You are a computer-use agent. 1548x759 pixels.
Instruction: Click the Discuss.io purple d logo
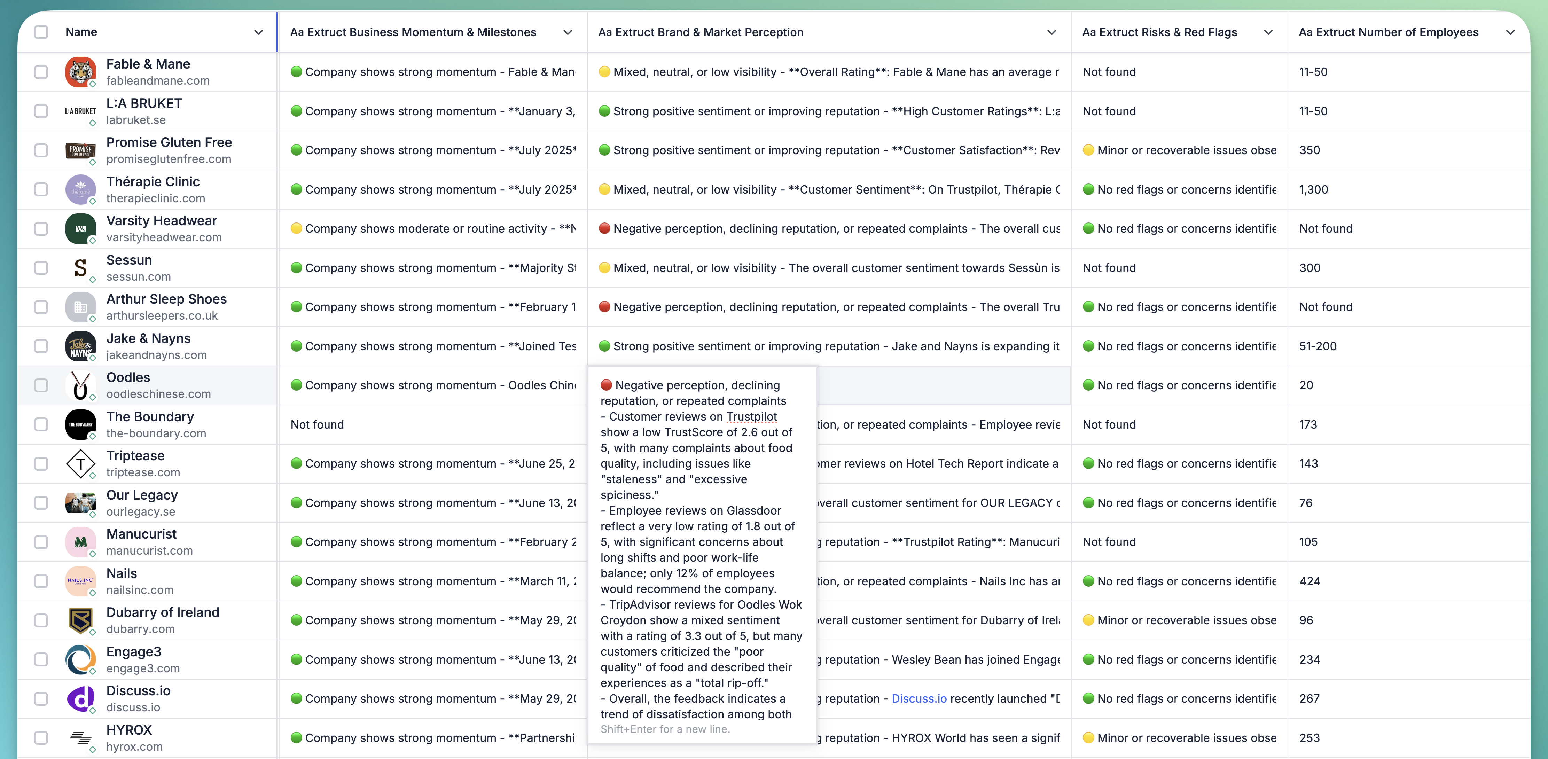pyautogui.click(x=80, y=699)
